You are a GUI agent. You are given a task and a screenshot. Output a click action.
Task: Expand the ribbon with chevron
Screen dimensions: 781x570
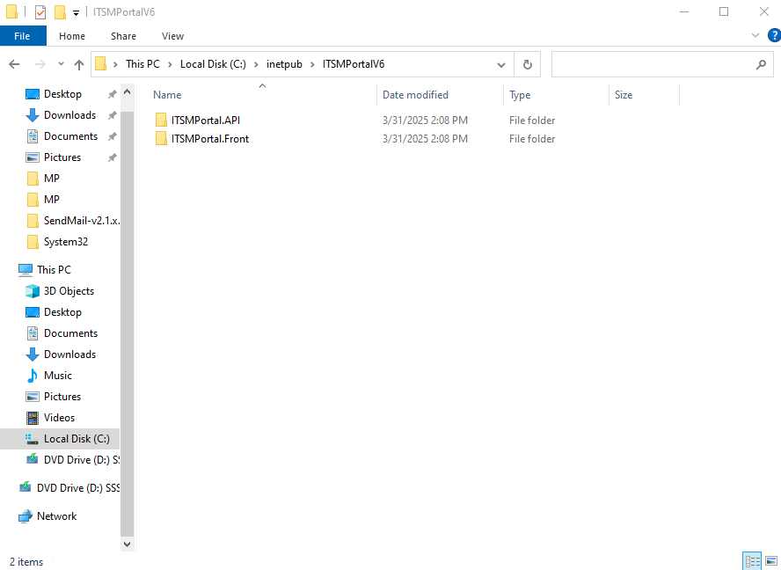click(755, 35)
